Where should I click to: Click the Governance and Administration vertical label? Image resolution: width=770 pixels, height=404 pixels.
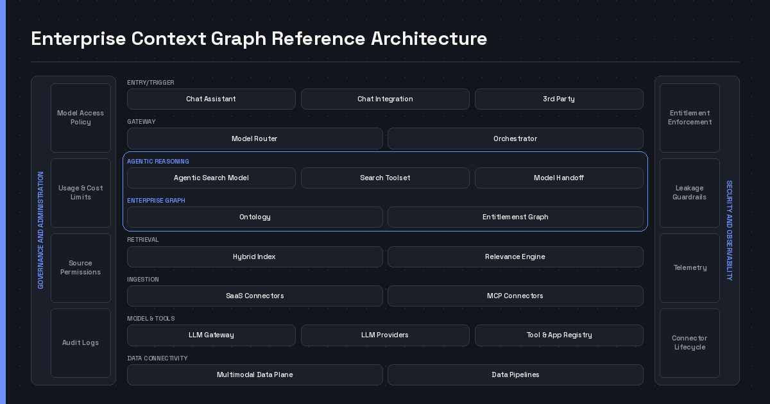pos(41,230)
